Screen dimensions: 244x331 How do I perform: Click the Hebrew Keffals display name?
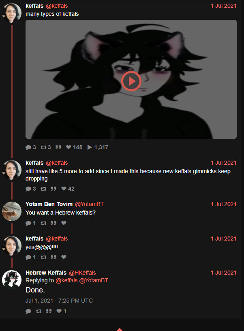[46, 273]
